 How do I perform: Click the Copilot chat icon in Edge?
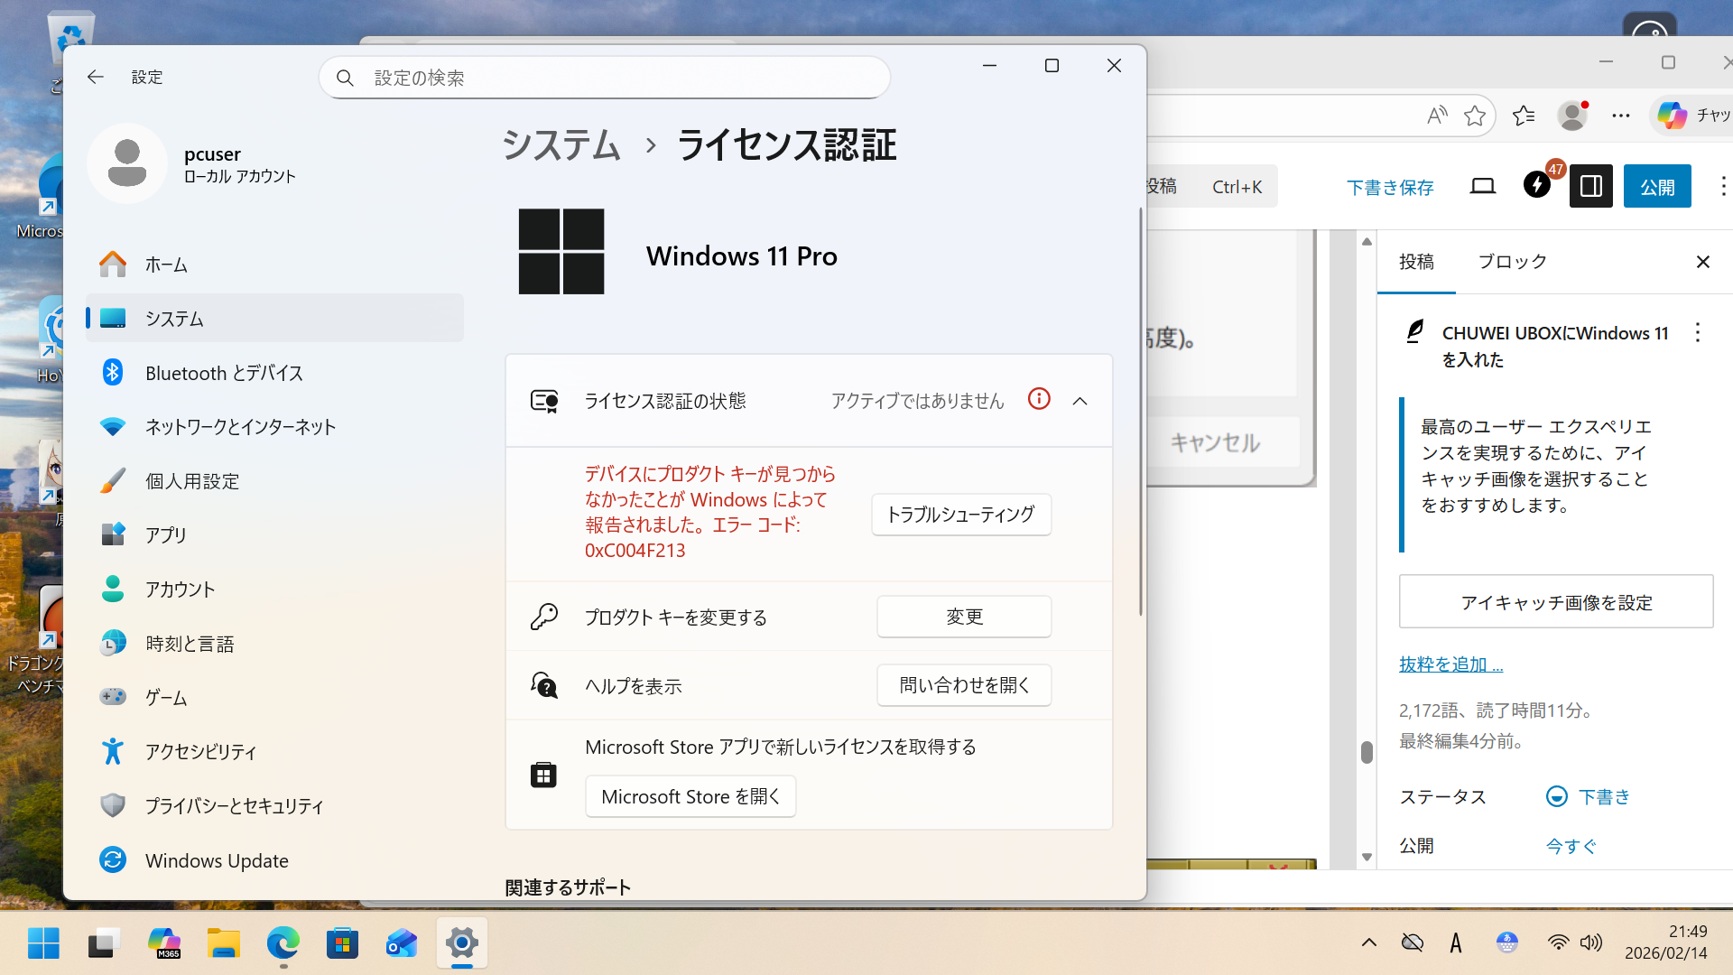[x=1672, y=116]
